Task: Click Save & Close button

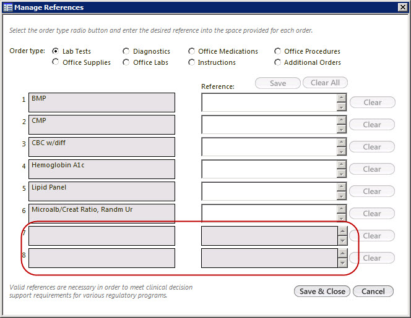Action: click(x=322, y=291)
